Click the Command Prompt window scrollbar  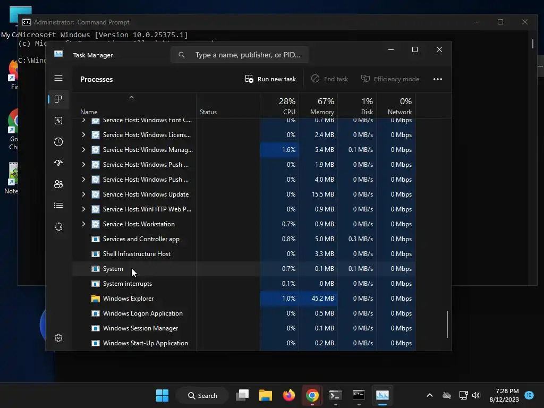[x=532, y=44]
